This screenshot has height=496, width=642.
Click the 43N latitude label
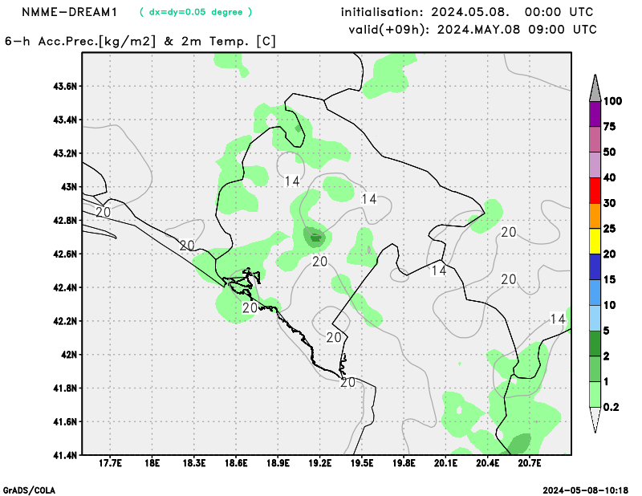tap(69, 187)
